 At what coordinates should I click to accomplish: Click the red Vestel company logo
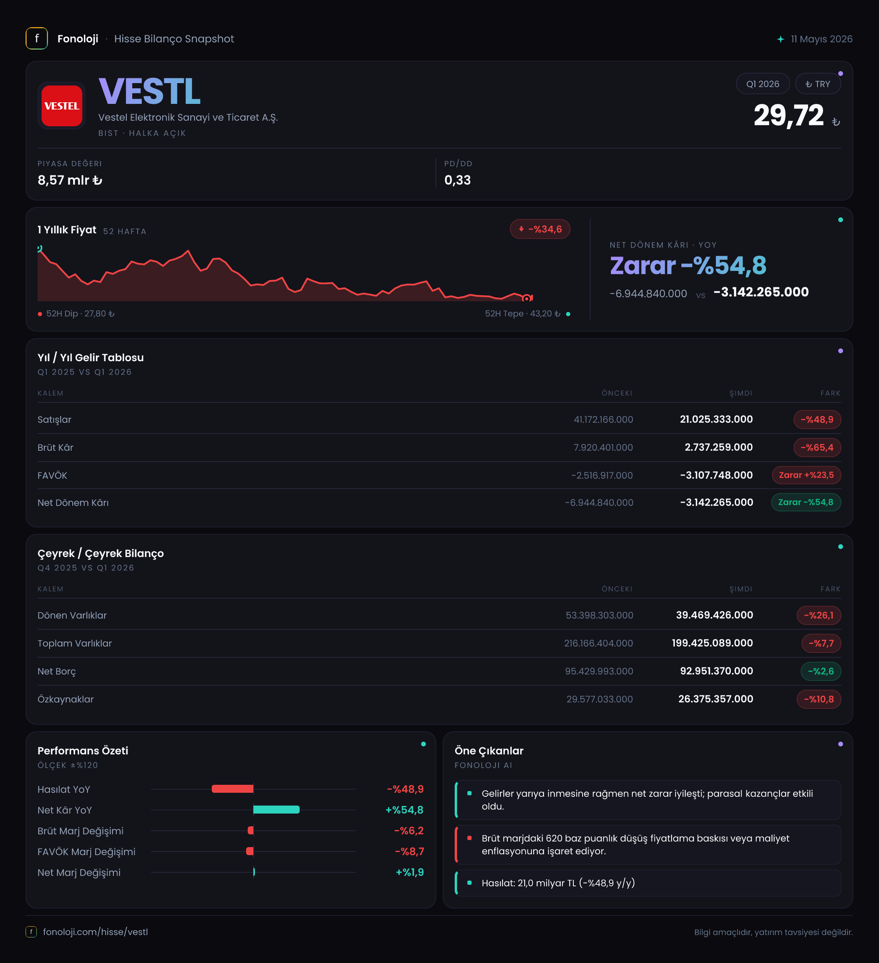tap(62, 105)
